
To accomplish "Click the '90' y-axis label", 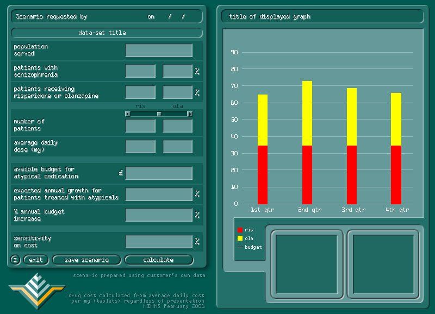I will tap(234, 52).
